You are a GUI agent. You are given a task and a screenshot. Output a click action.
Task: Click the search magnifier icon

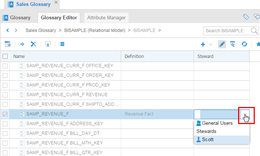(x=254, y=31)
